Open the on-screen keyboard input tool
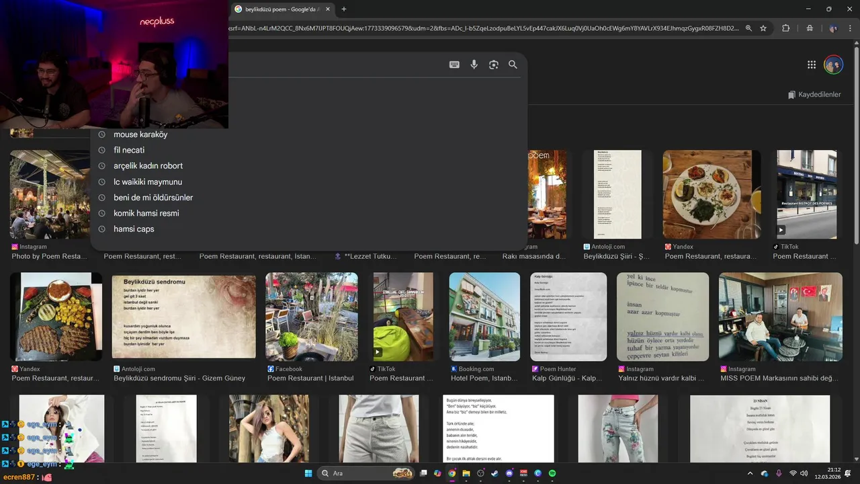 [454, 65]
